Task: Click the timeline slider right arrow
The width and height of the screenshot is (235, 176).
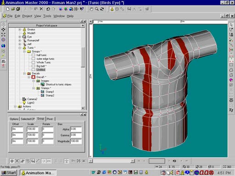Action: (133, 161)
